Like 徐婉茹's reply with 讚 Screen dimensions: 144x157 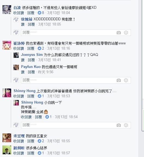coord(23,24)
